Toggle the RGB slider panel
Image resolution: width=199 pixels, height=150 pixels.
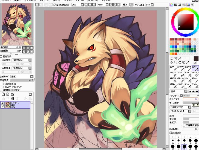pos(176,5)
